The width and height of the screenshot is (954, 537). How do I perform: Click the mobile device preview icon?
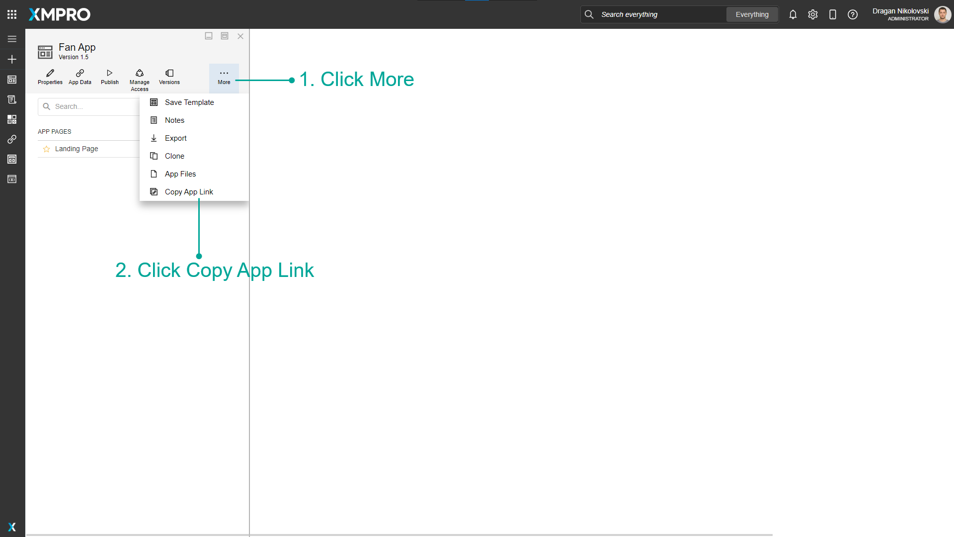[833, 14]
